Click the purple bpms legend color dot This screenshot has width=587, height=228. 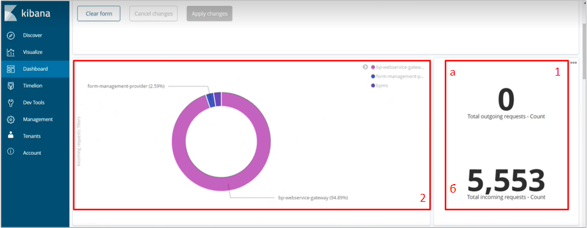click(x=373, y=86)
